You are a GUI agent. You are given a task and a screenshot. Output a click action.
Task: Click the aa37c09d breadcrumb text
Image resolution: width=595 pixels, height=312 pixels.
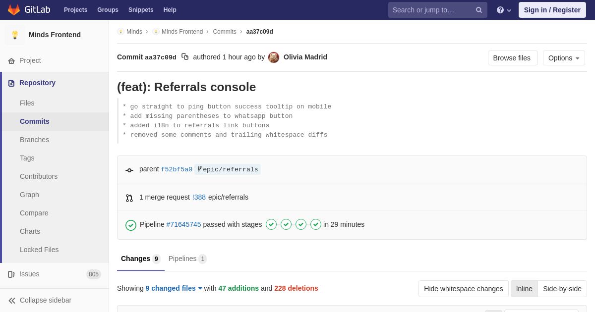(260, 32)
